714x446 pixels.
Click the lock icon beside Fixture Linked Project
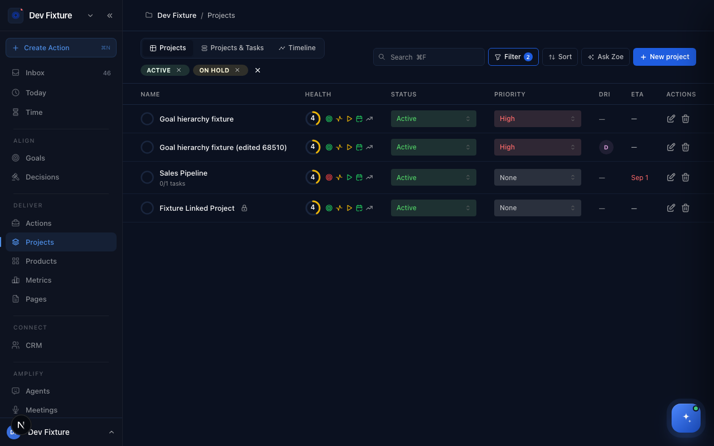tap(244, 208)
